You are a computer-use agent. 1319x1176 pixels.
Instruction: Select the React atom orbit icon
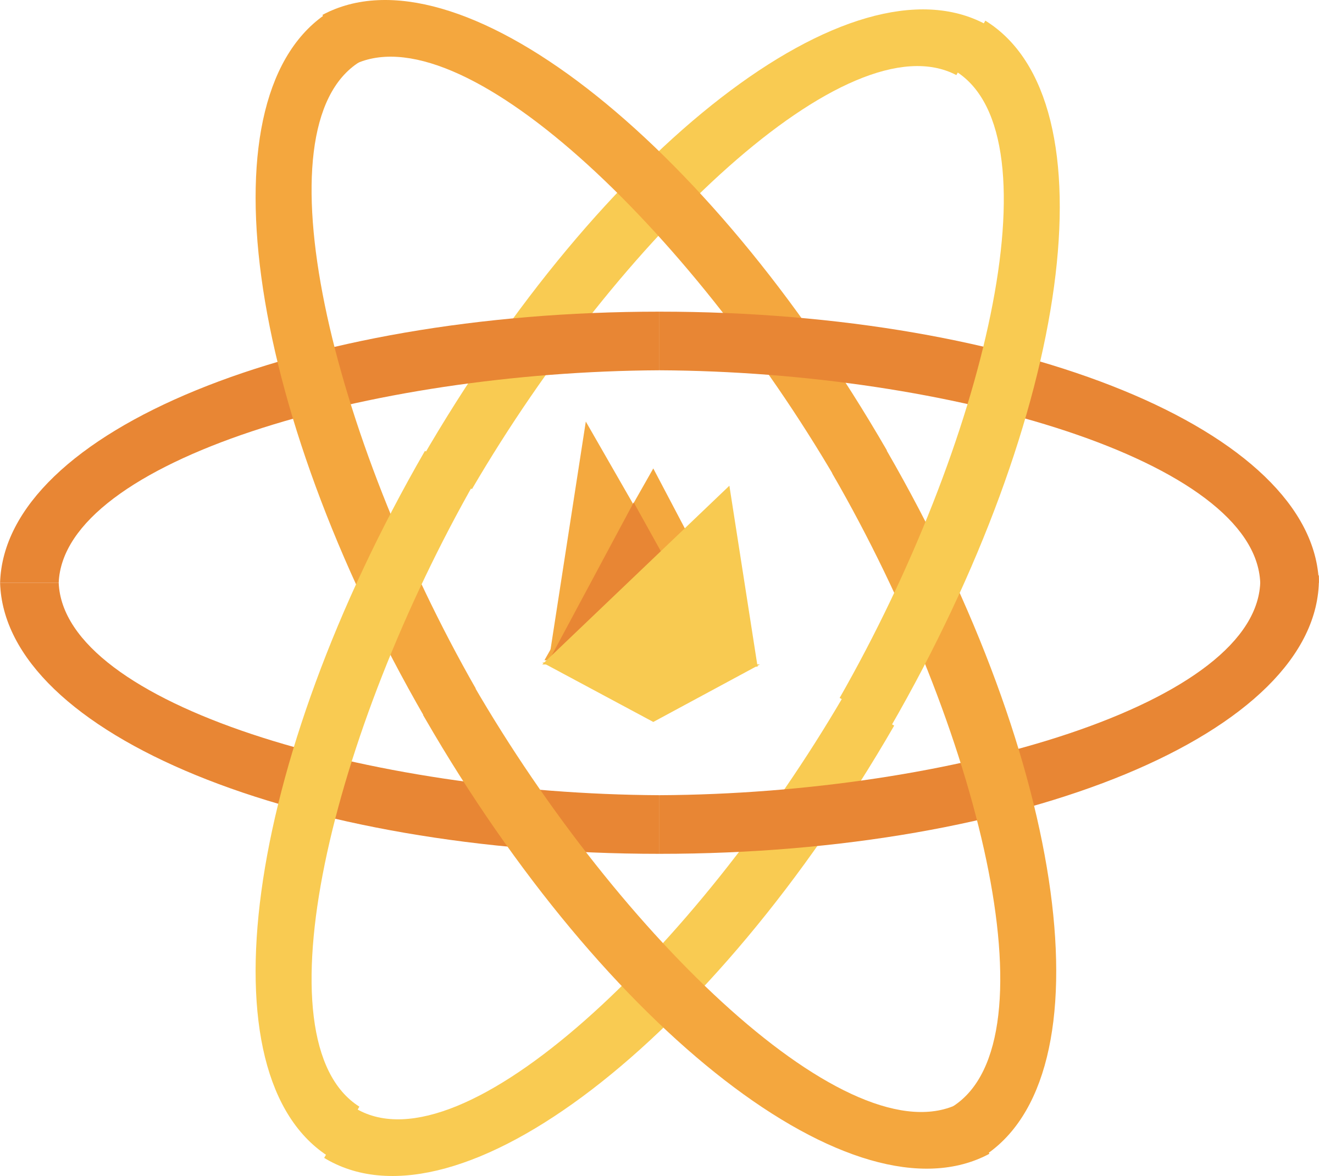tap(659, 588)
